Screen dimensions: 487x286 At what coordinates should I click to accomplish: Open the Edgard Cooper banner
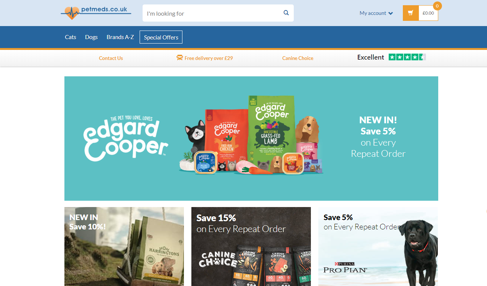click(x=251, y=139)
